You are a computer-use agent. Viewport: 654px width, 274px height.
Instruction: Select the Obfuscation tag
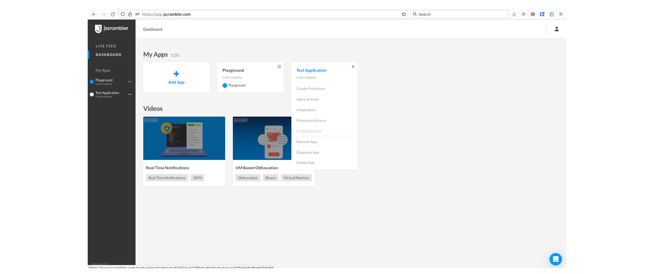[x=248, y=178]
